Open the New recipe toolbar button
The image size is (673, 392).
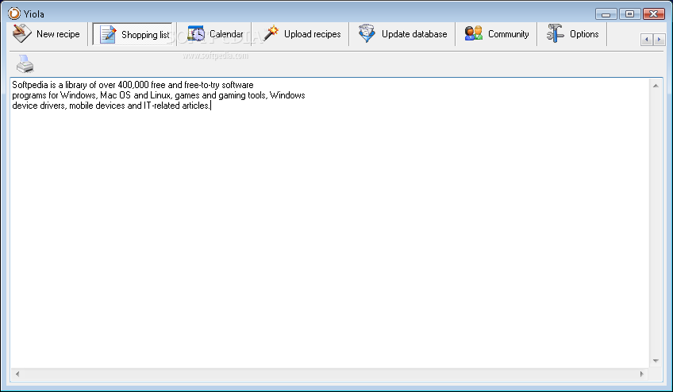(46, 34)
